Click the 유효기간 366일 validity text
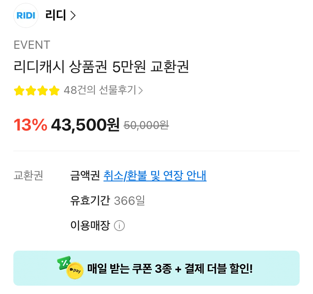The image size is (313, 294). 108,201
